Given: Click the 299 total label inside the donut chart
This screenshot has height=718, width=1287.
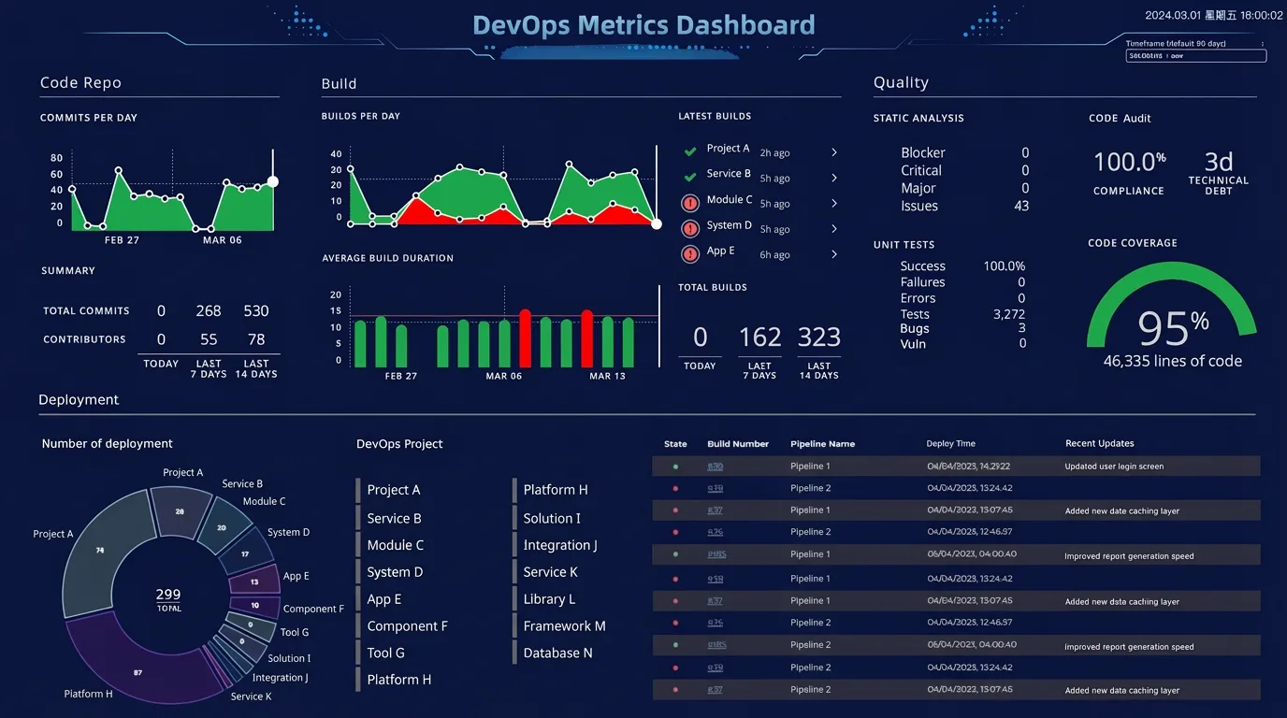Looking at the screenshot, I should [167, 595].
